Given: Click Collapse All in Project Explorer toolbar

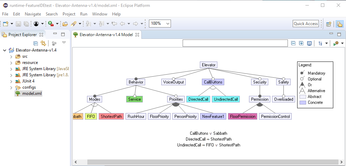Looking at the screenshot, I should click(x=35, y=43).
